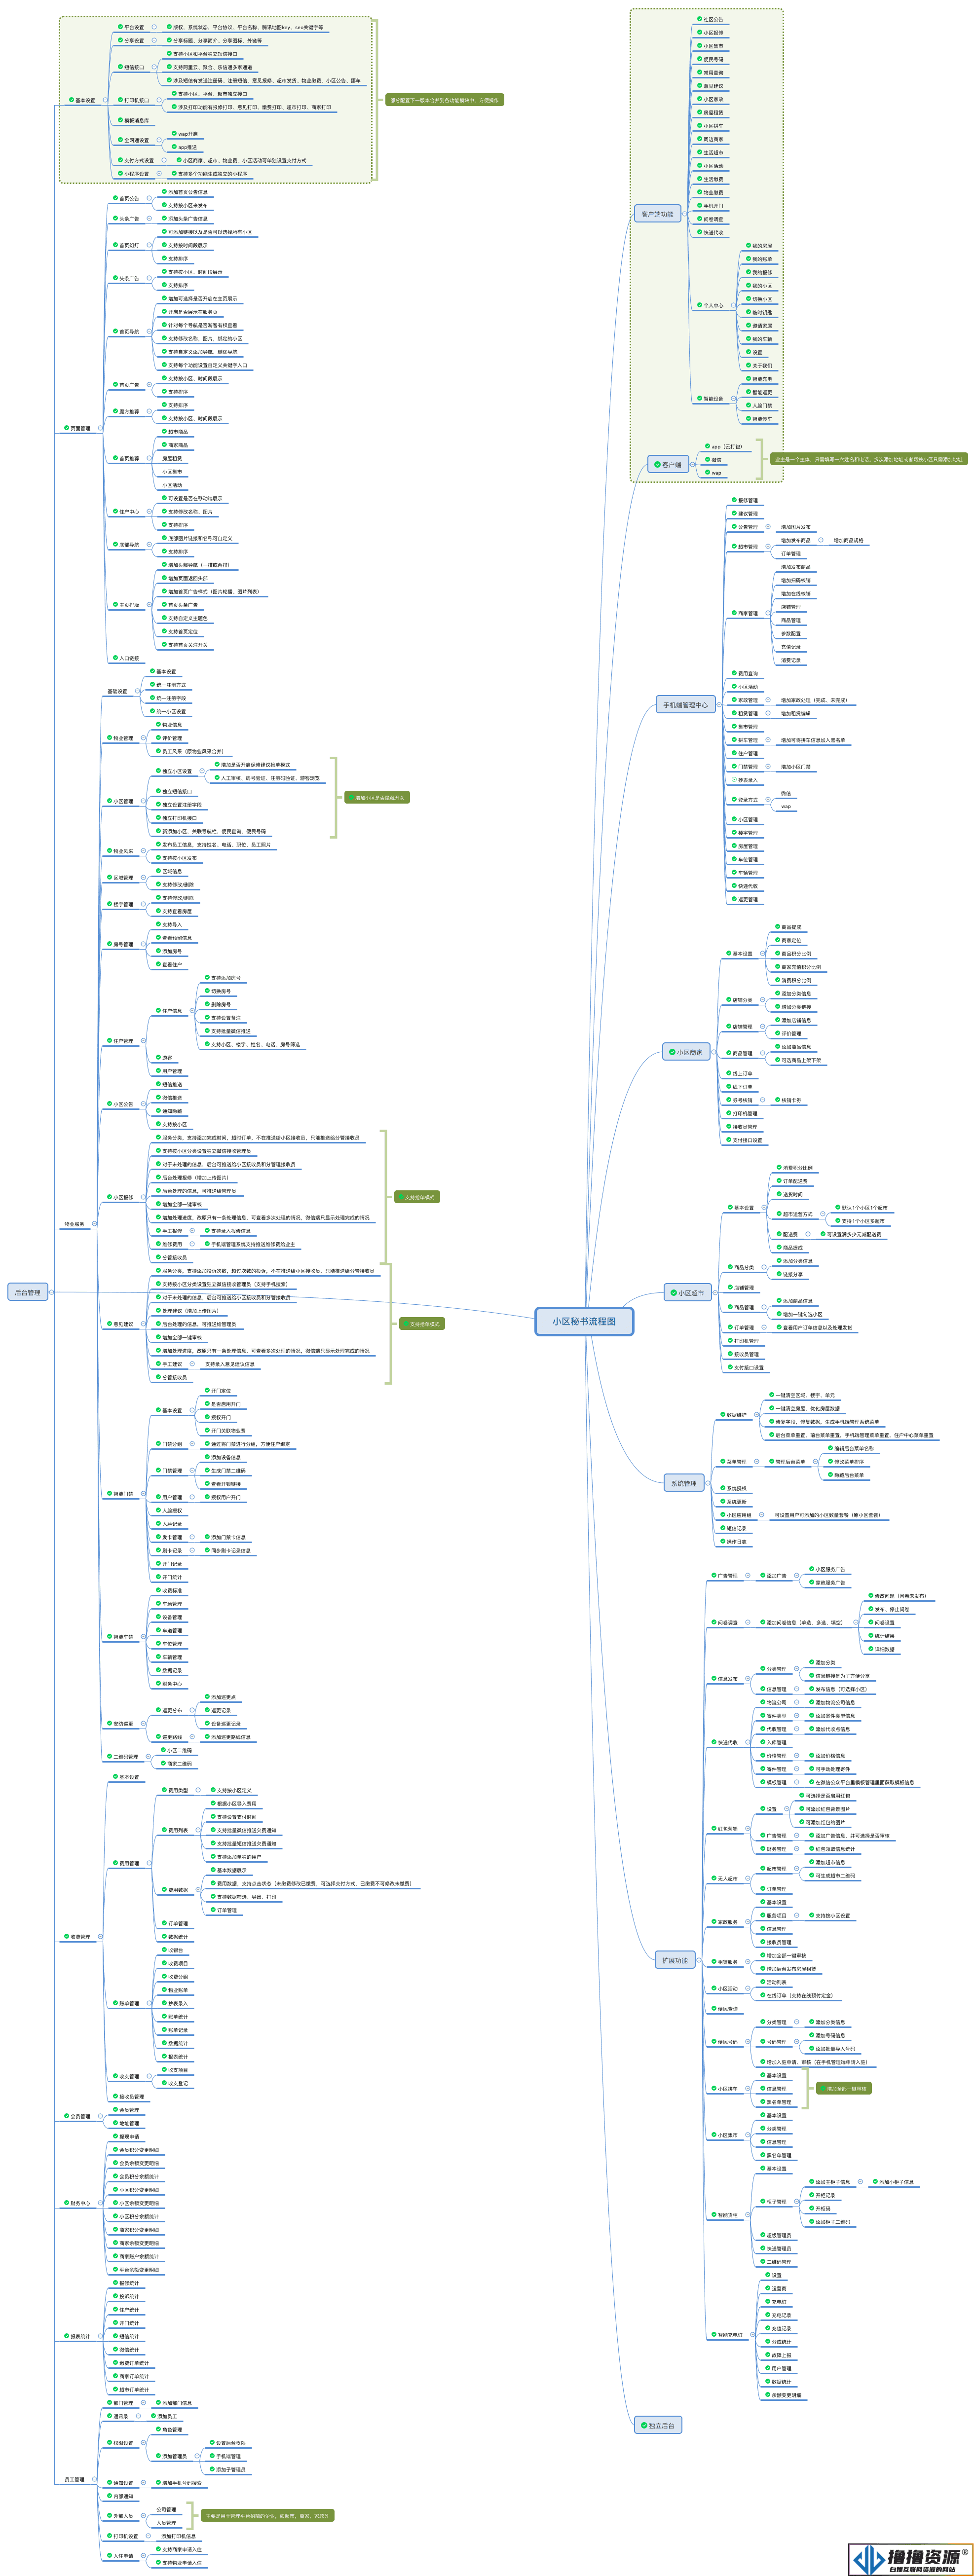This screenshot has width=976, height=2576.
Task: Click check marker beside 页面管理
Action: pyautogui.click(x=66, y=428)
